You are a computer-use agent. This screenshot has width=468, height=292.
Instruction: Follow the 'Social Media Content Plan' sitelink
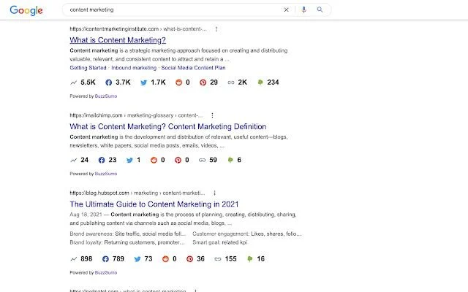193,68
